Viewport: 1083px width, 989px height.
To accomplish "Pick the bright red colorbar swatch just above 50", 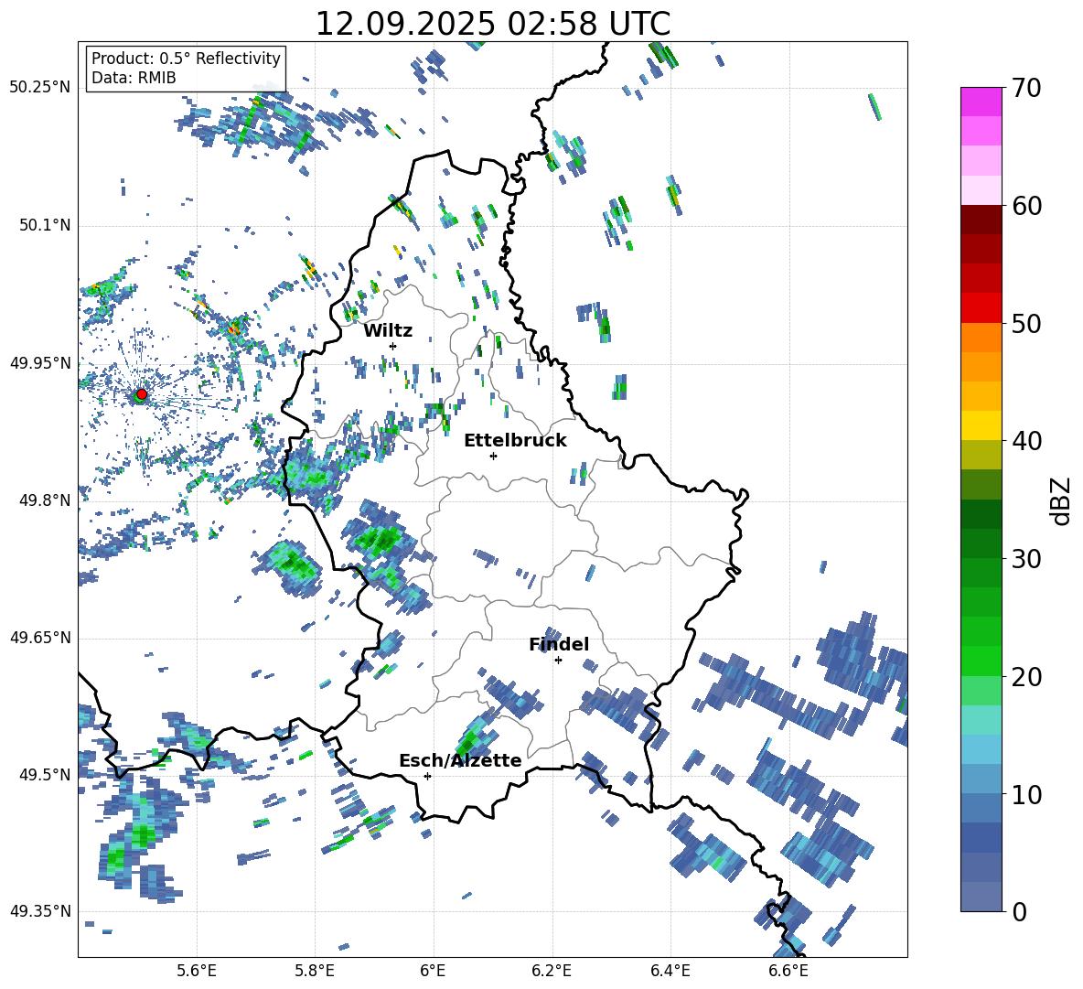I will point(981,308).
